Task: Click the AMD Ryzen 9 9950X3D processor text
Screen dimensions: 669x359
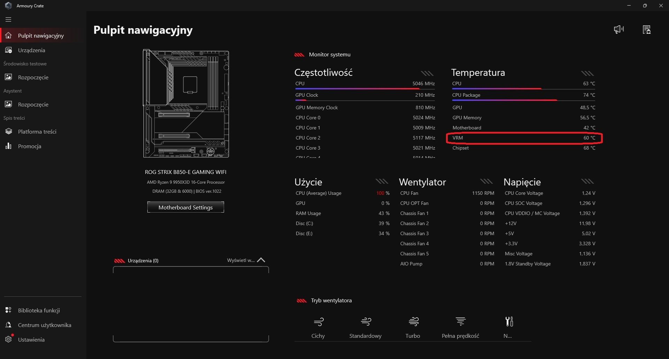Action: (186, 182)
